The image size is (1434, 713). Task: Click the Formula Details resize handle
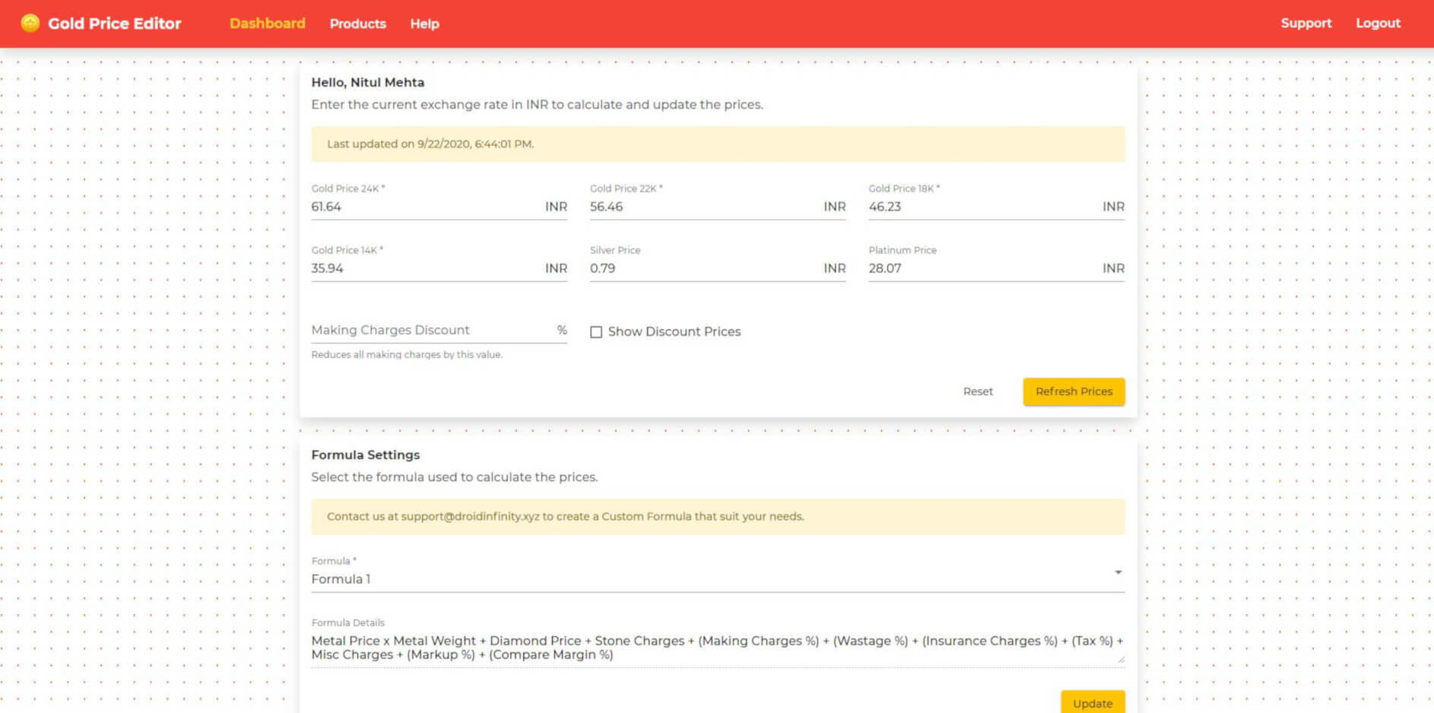[1121, 660]
